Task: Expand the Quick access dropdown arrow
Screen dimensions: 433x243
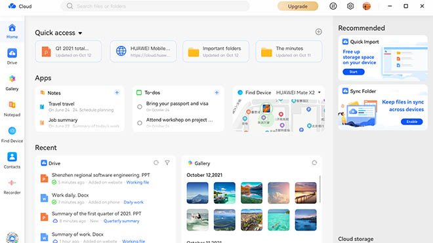Action: [x=80, y=33]
